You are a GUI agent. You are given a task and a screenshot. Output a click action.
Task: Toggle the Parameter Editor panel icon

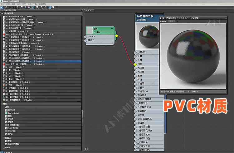point(53,7)
